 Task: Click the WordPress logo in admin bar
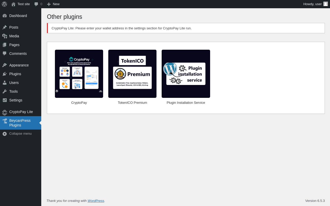(4, 4)
